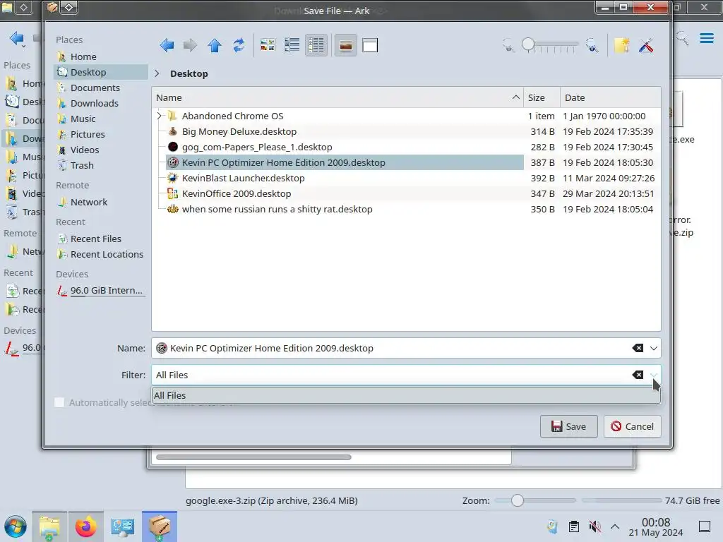
Task: Open Videos in the Places panel
Action: pos(101,150)
